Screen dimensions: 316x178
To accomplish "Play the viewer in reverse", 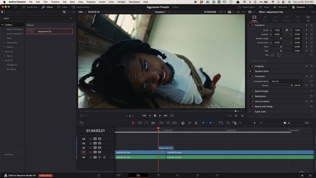I will (150, 116).
